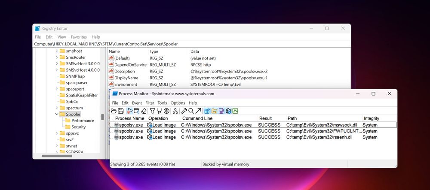This screenshot has height=190, width=430.
Task: Expand the SMSvcHost 4.0.0.0 registry key
Action: point(57,70)
